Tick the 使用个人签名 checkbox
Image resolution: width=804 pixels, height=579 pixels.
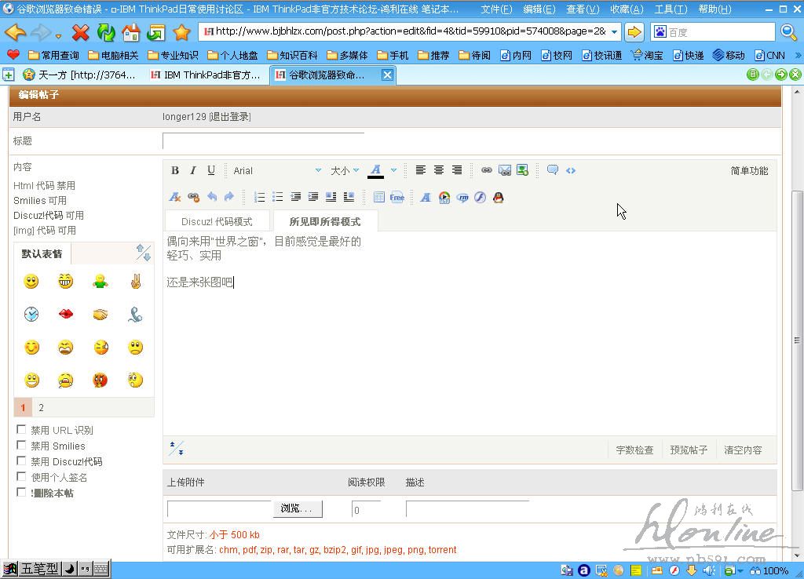(x=22, y=477)
